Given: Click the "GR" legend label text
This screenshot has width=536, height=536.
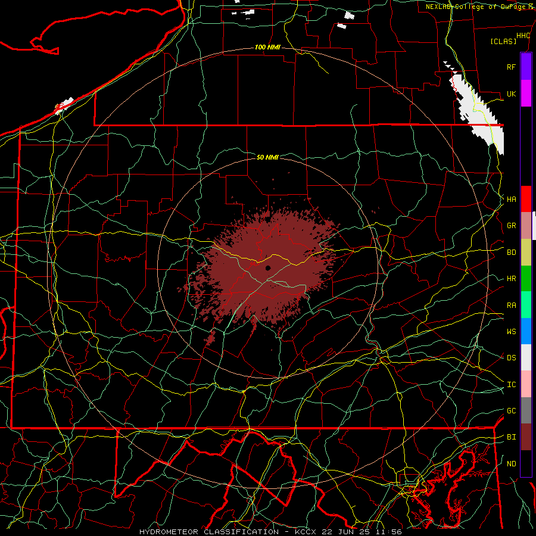Looking at the screenshot, I should point(511,226).
